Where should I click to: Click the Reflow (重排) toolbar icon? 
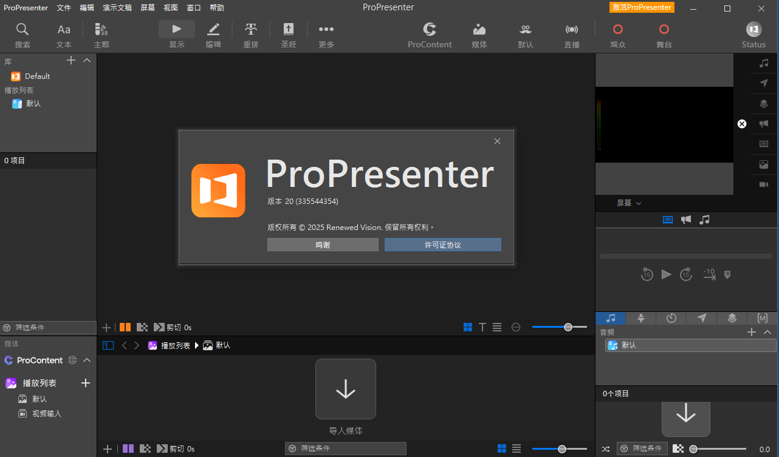coord(251,30)
